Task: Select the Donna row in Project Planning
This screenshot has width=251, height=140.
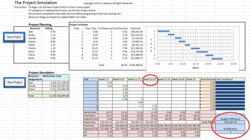Action: 42,42
